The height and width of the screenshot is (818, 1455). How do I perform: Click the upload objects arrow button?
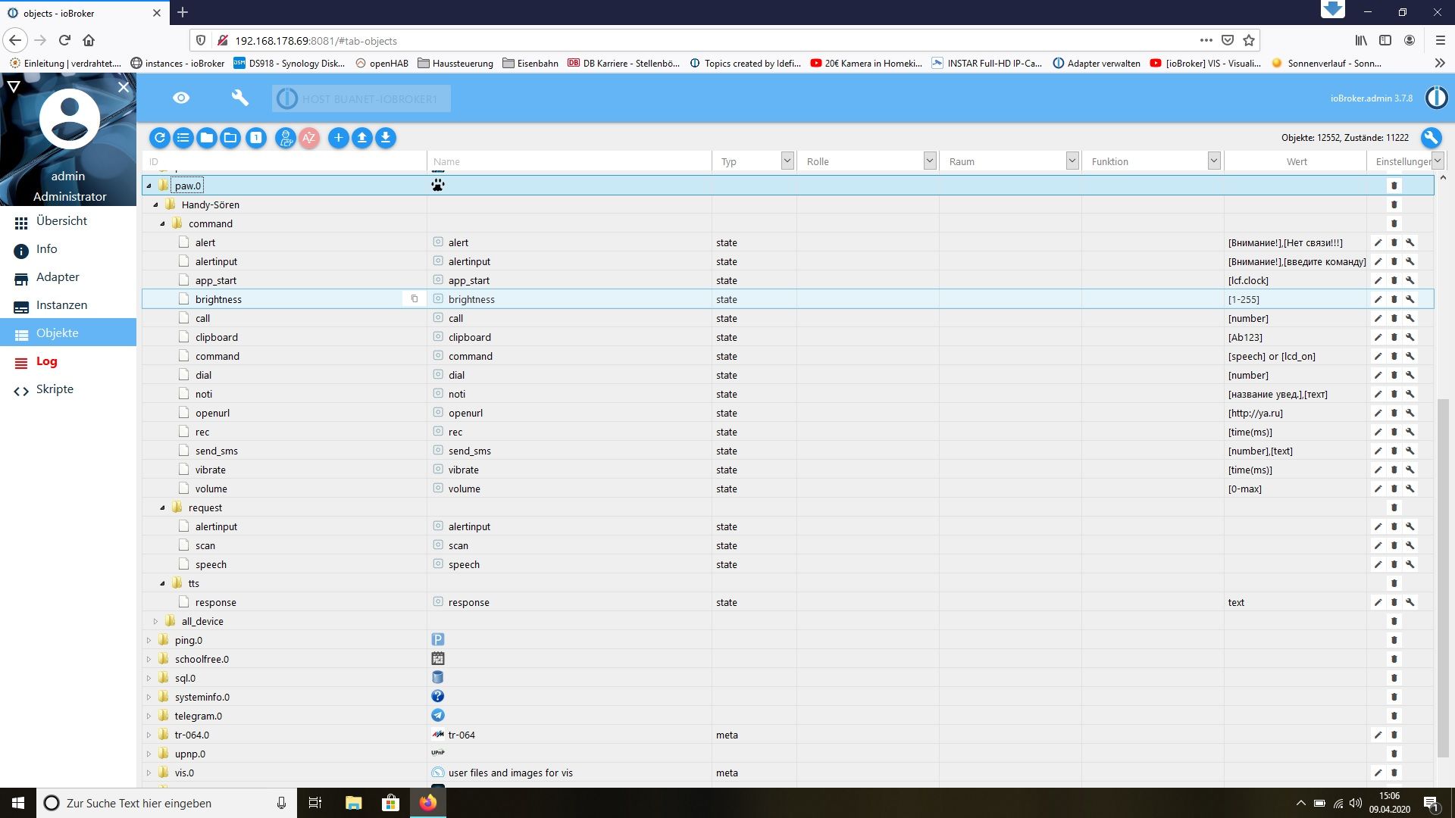coord(362,138)
